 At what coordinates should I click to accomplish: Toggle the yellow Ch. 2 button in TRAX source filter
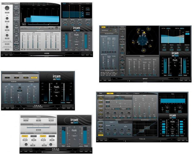(x=42, y=136)
